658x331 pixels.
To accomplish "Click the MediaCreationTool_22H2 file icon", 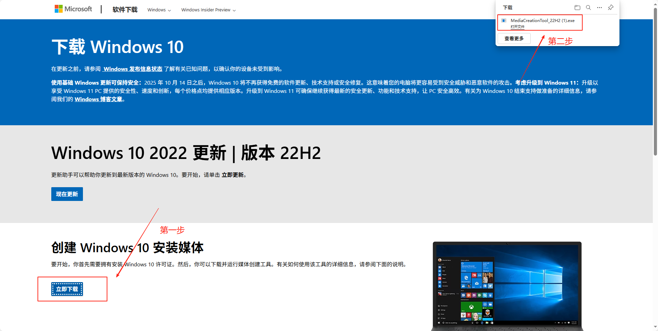I will pos(504,20).
